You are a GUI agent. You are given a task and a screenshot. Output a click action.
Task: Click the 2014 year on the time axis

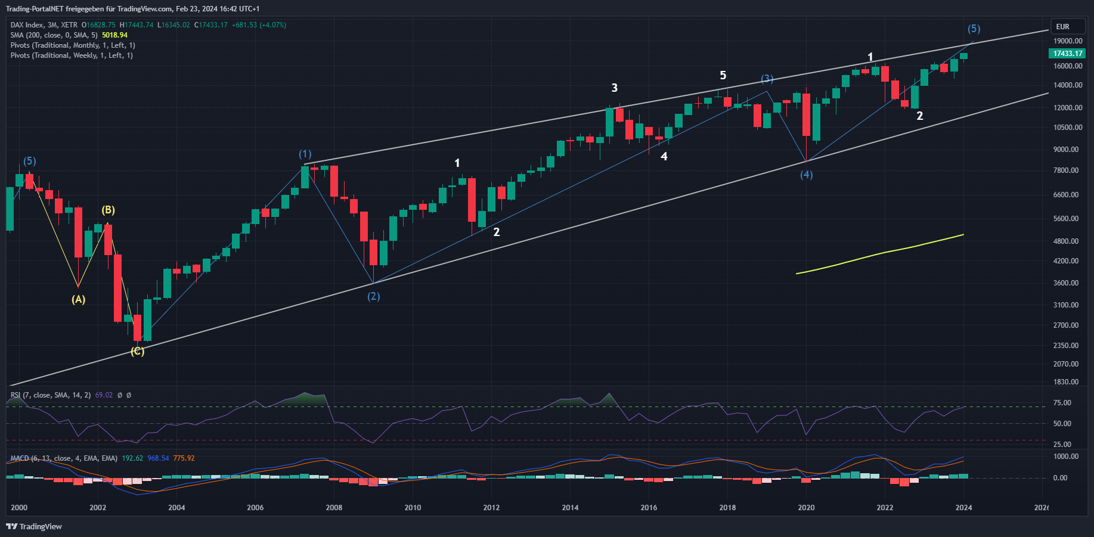570,508
